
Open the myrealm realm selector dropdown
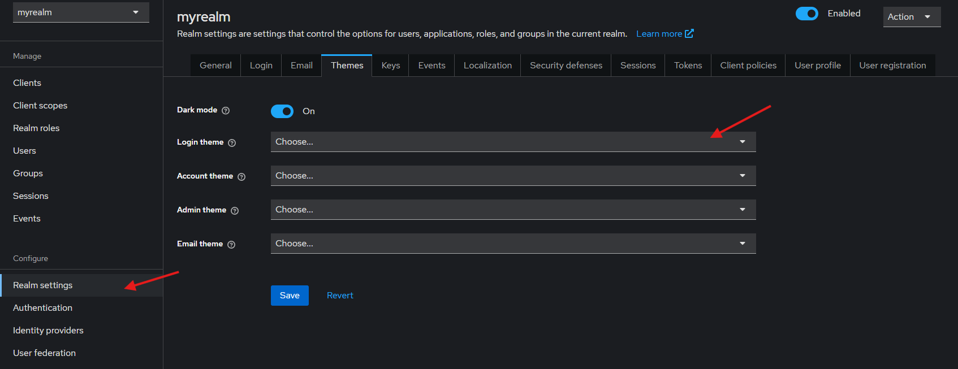click(81, 12)
